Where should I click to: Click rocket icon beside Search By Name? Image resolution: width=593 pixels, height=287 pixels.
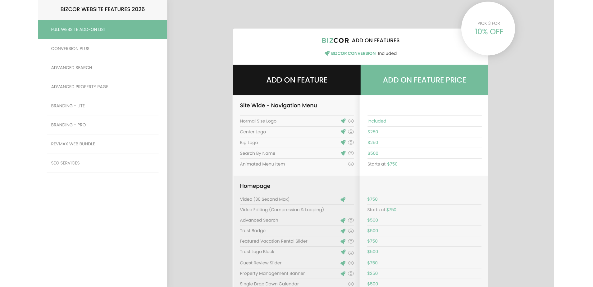pos(343,153)
